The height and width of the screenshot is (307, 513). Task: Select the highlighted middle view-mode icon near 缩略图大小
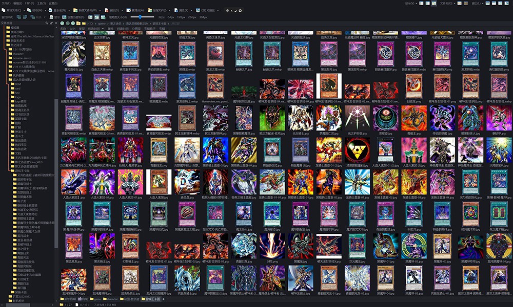click(97, 17)
